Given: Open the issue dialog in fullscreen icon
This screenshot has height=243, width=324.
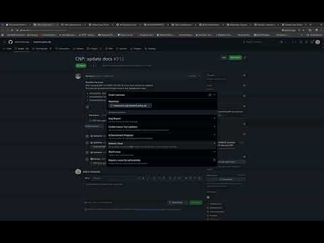Looking at the screenshot, I should pyautogui.click(x=210, y=95).
